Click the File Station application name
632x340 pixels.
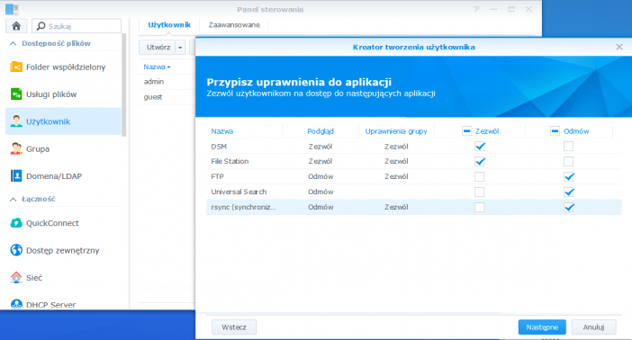point(230,162)
